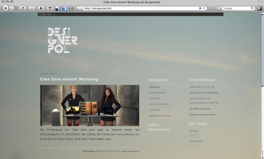Click the PUSH ME tab on page
The height and width of the screenshot is (159, 264).
click(x=45, y=14)
